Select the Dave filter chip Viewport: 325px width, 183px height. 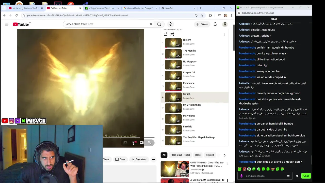point(198,155)
